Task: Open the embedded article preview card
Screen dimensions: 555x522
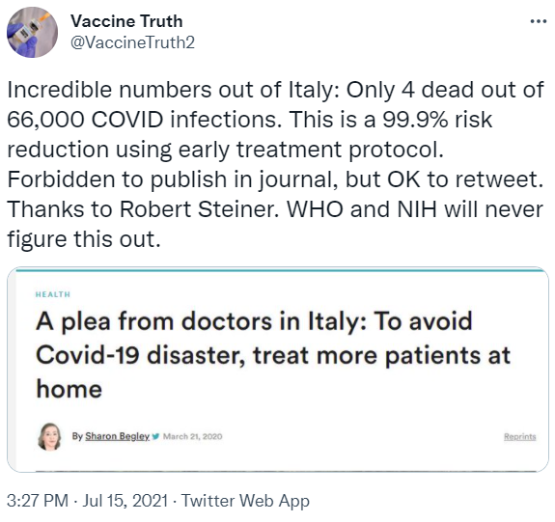Action: 278,370
